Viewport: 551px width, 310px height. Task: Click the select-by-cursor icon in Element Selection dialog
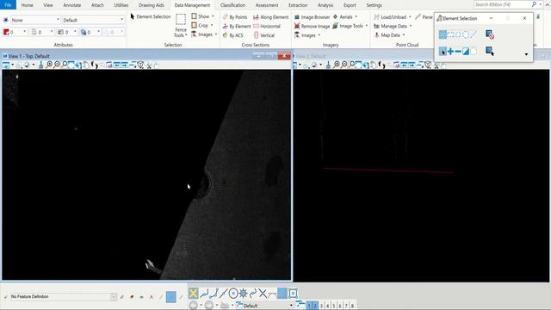[x=490, y=51]
